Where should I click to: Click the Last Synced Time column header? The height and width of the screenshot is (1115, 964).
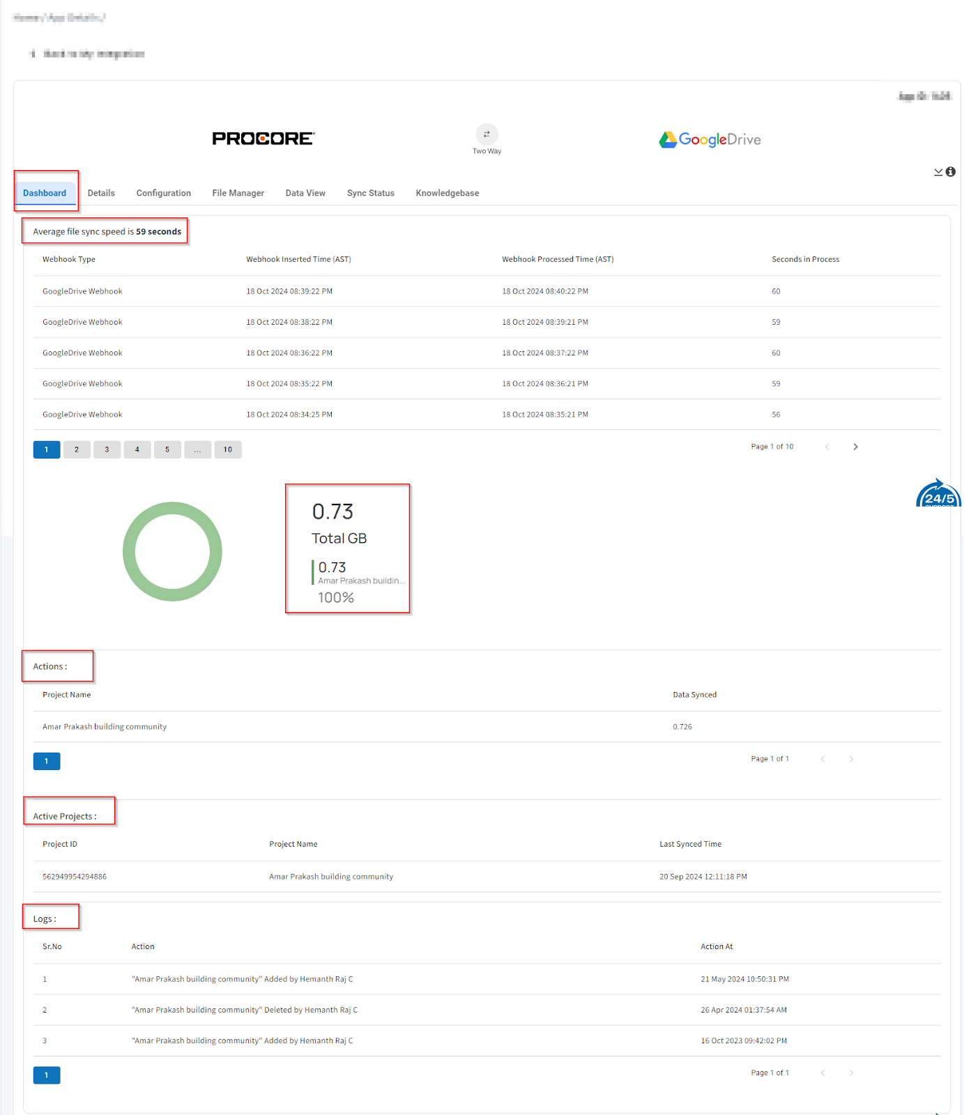point(691,844)
